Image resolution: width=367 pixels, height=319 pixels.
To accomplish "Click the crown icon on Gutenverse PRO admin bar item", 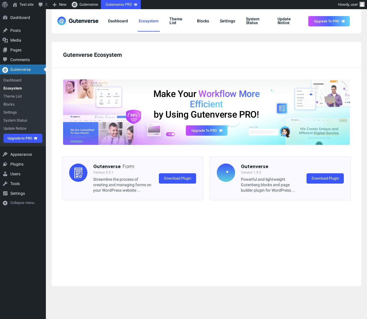I will coord(136,4).
